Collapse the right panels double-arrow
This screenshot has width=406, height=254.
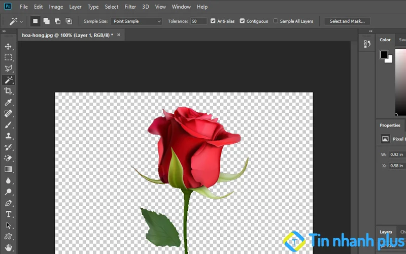[370, 31]
